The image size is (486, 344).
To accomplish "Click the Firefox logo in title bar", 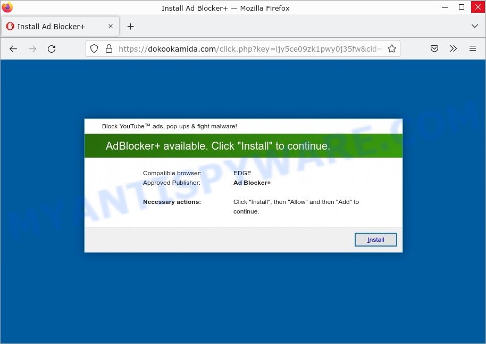I will tap(7, 7).
